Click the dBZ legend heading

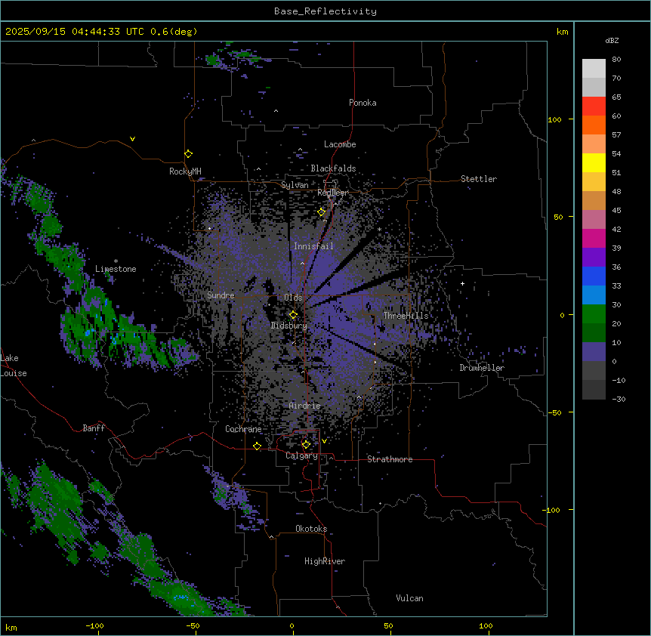[612, 40]
